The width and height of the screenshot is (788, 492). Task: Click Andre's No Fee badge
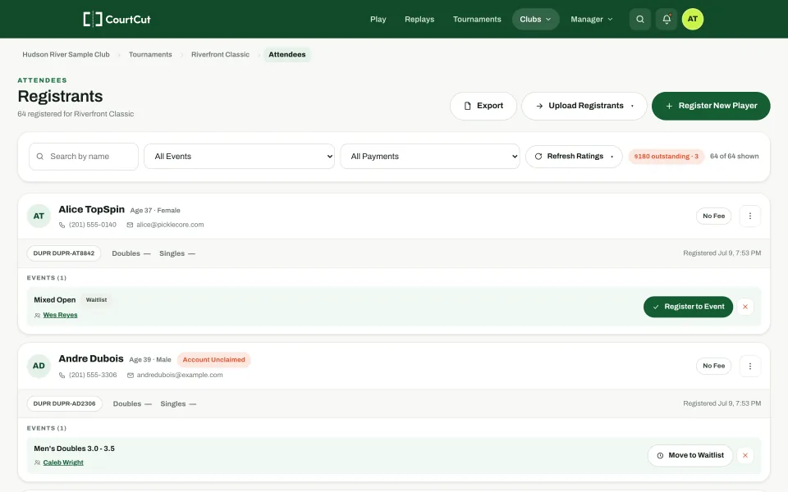click(713, 366)
